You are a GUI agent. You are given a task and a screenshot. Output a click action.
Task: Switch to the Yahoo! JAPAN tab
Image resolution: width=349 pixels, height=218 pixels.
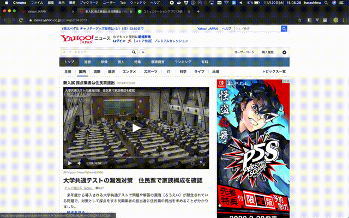click(x=47, y=11)
